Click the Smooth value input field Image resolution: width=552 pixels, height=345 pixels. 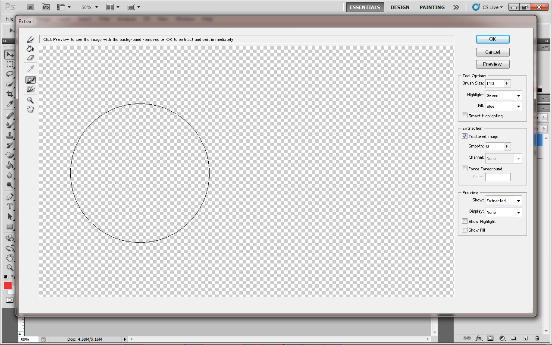(494, 146)
